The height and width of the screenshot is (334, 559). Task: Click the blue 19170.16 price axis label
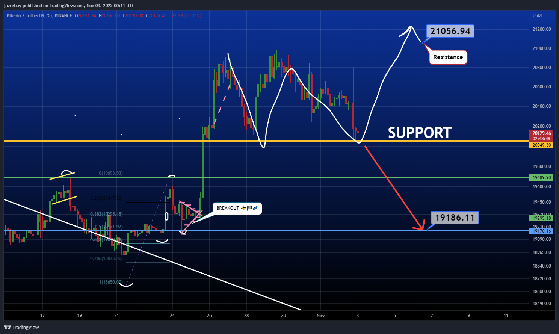541,231
